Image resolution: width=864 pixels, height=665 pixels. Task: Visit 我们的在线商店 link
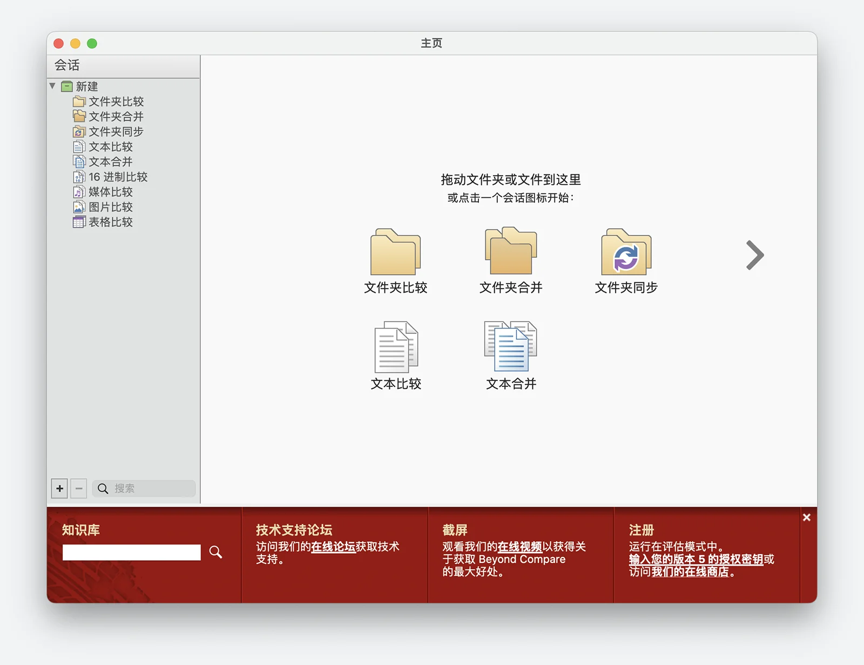pyautogui.click(x=690, y=572)
